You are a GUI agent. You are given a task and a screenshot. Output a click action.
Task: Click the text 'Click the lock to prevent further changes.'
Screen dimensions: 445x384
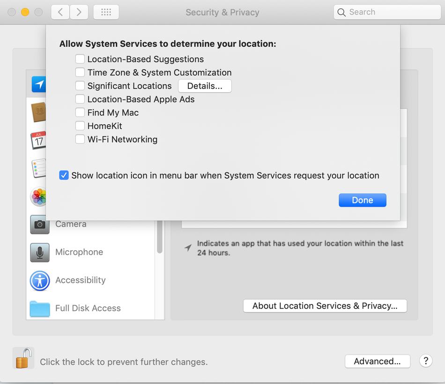pos(124,362)
